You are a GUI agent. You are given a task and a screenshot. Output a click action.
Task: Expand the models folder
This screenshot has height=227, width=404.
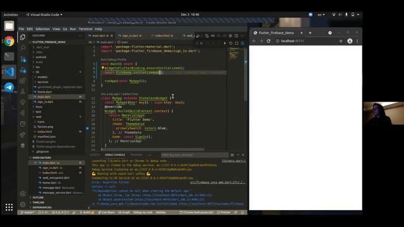(x=42, y=77)
